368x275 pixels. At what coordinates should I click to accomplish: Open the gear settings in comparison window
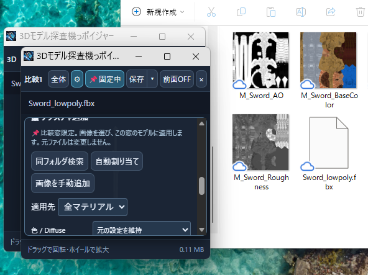(x=77, y=79)
